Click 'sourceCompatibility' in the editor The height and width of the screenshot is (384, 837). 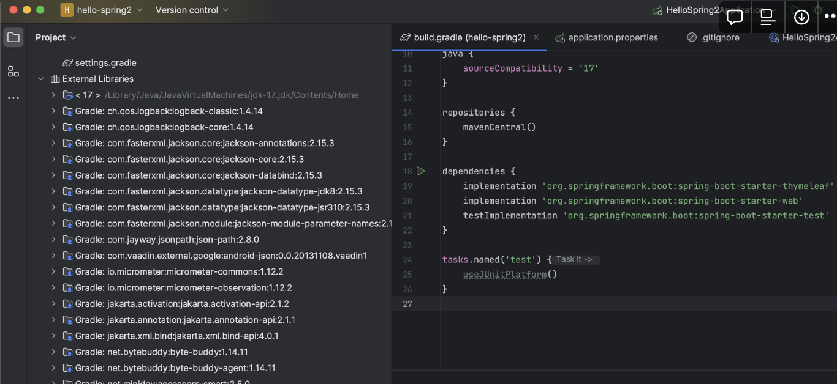(512, 68)
